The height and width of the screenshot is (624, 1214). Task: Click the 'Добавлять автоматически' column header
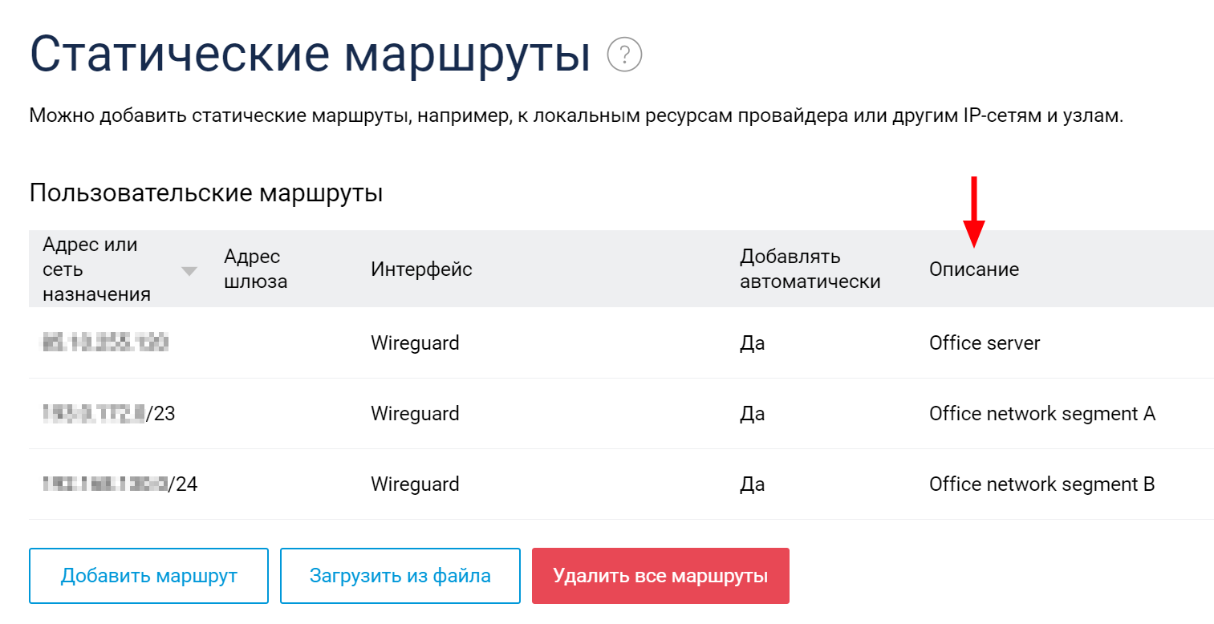click(x=810, y=269)
